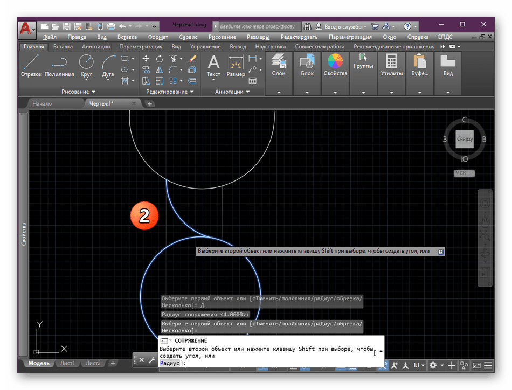The width and height of the screenshot is (512, 390).
Task: Toggle the plus icon in the status bar
Action: [x=452, y=366]
